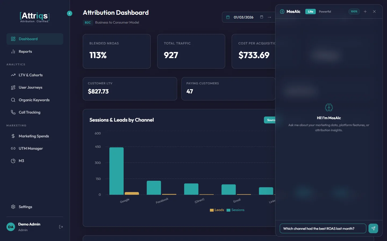Viewport: 387px width, 241px height.
Task: Open Settings via the gear icon
Action: 13,207
